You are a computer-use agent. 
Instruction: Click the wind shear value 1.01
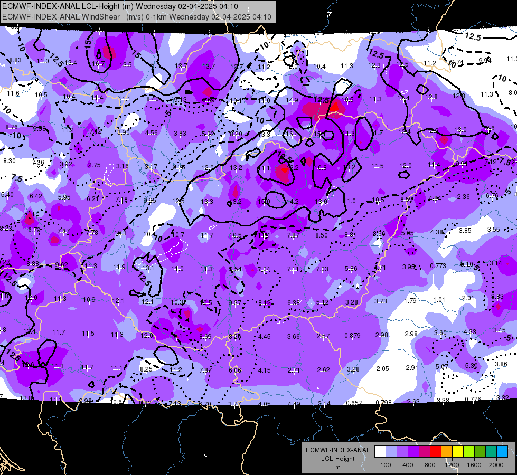[x=439, y=300]
